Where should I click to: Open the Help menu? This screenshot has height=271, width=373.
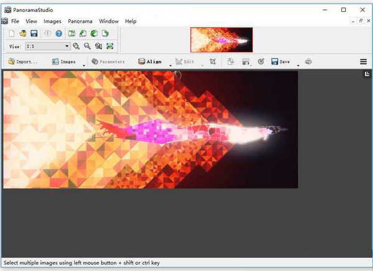pyautogui.click(x=131, y=21)
